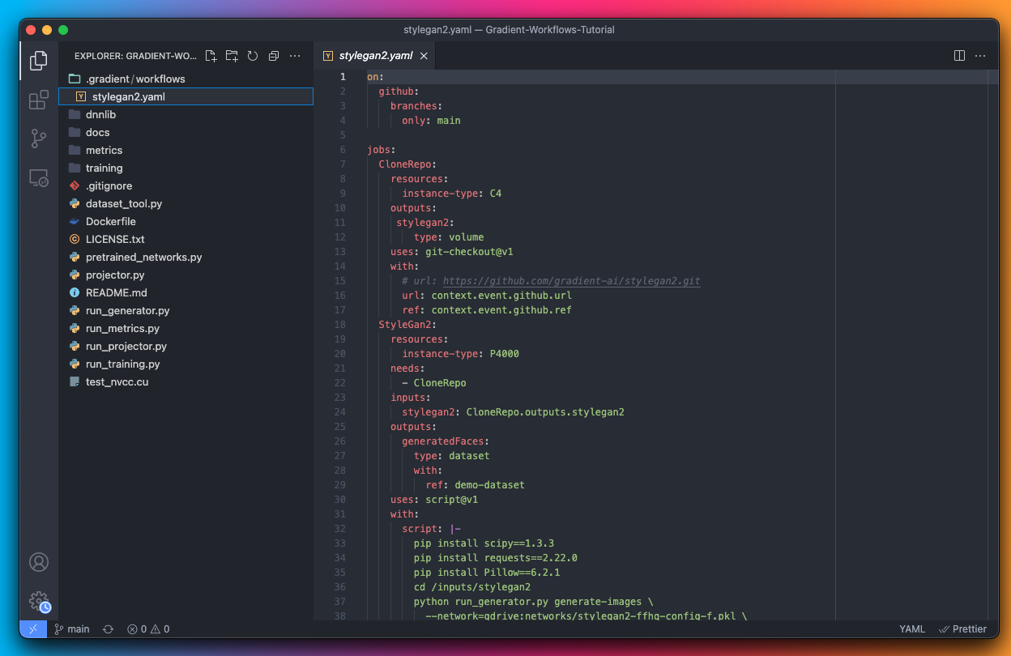Viewport: 1011px width, 656px height.
Task: Open the Explorer view in activity bar
Action: coord(38,60)
